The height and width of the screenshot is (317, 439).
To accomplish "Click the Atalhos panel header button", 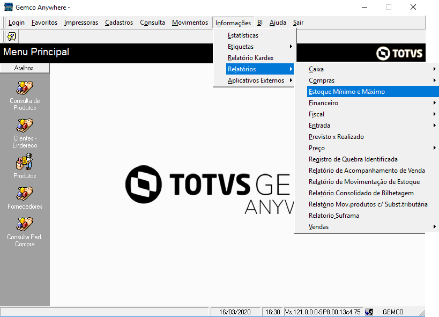I will tap(25, 68).
